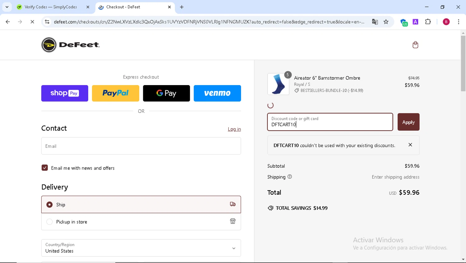The image size is (466, 263).
Task: Stop loading the page
Action: click(32, 22)
